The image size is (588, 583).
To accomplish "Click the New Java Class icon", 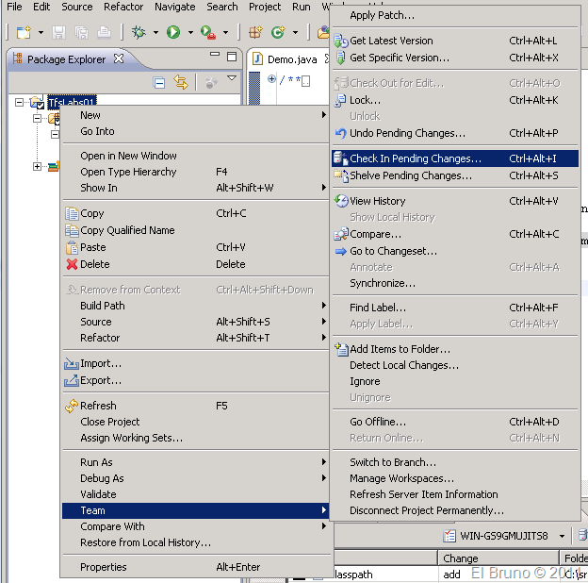I will pyautogui.click(x=278, y=32).
